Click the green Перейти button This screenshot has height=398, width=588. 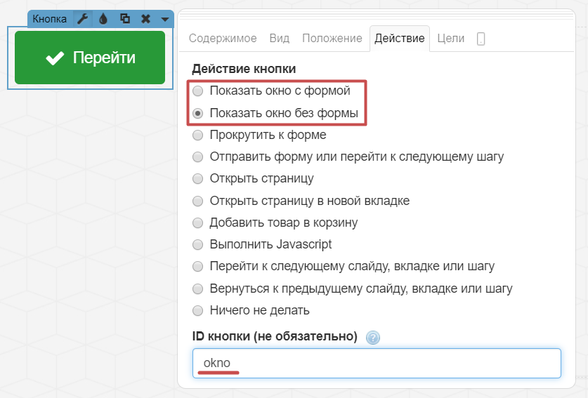click(x=90, y=58)
